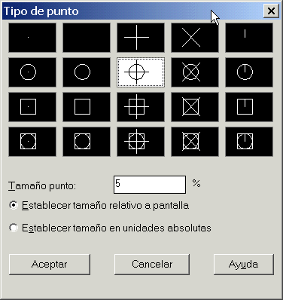283x300 pixels.
Task: Choose the circle with center dot style
Action: (32, 72)
